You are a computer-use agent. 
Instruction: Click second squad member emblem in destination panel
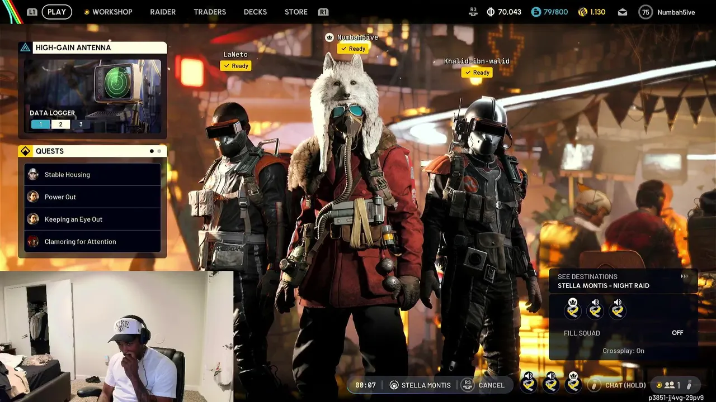click(595, 309)
